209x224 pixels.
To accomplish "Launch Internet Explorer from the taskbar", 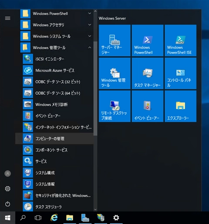I will click(54, 218).
